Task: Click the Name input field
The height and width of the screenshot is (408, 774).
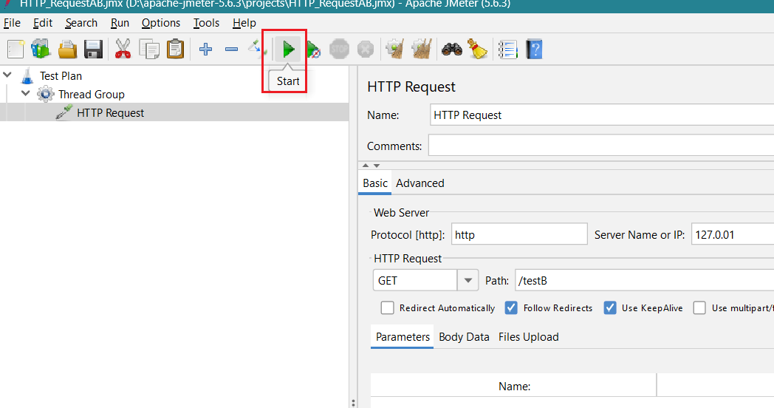Action: click(602, 115)
